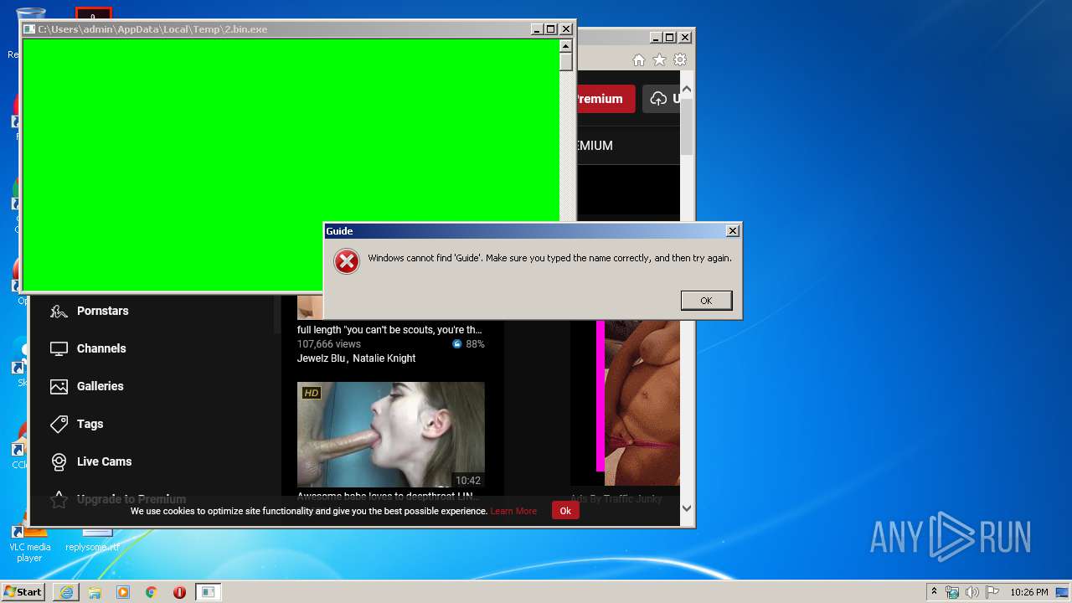Screen dimensions: 1072x603
Task: Click the 10:26 PM taskbar clock
Action: [x=1028, y=592]
